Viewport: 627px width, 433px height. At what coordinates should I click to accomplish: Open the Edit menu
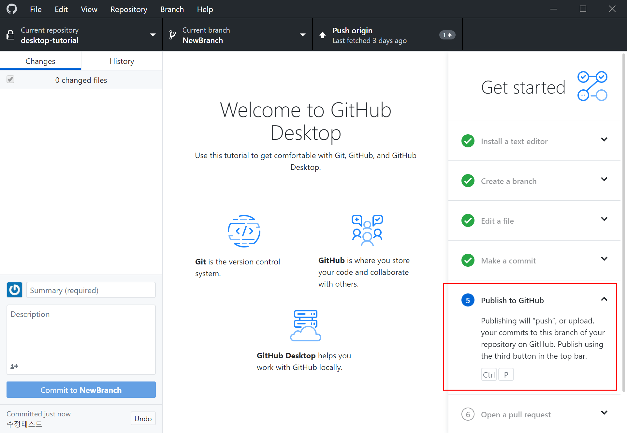pos(61,9)
